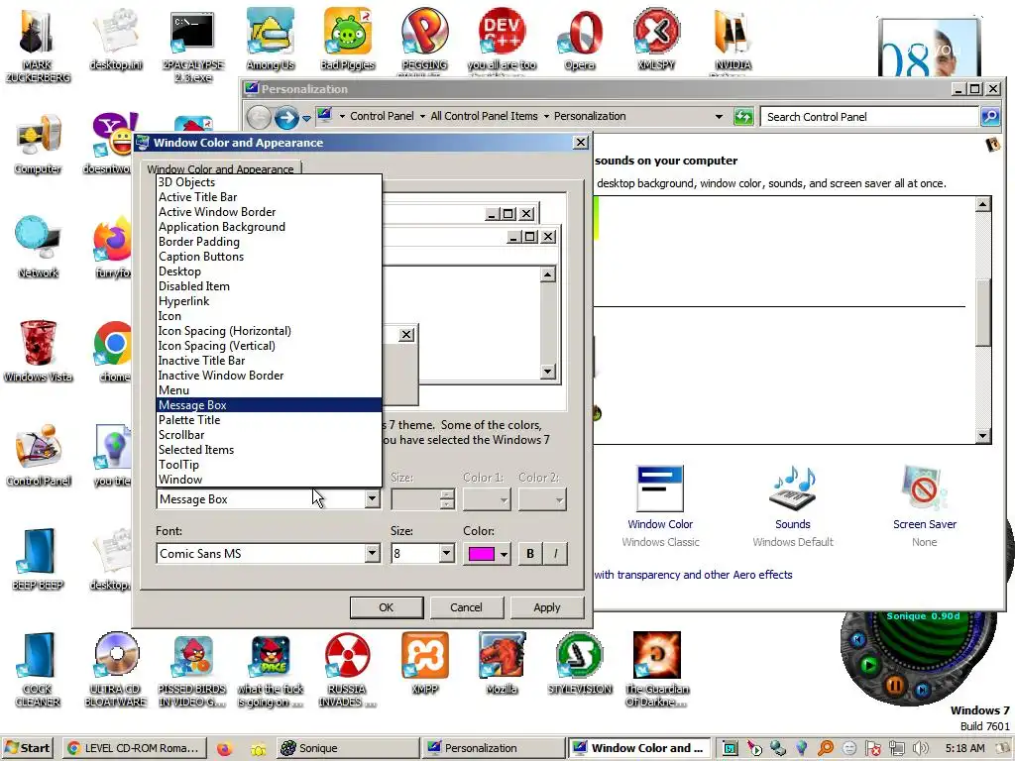Click the Firefox icon in the taskbar

pyautogui.click(x=224, y=749)
